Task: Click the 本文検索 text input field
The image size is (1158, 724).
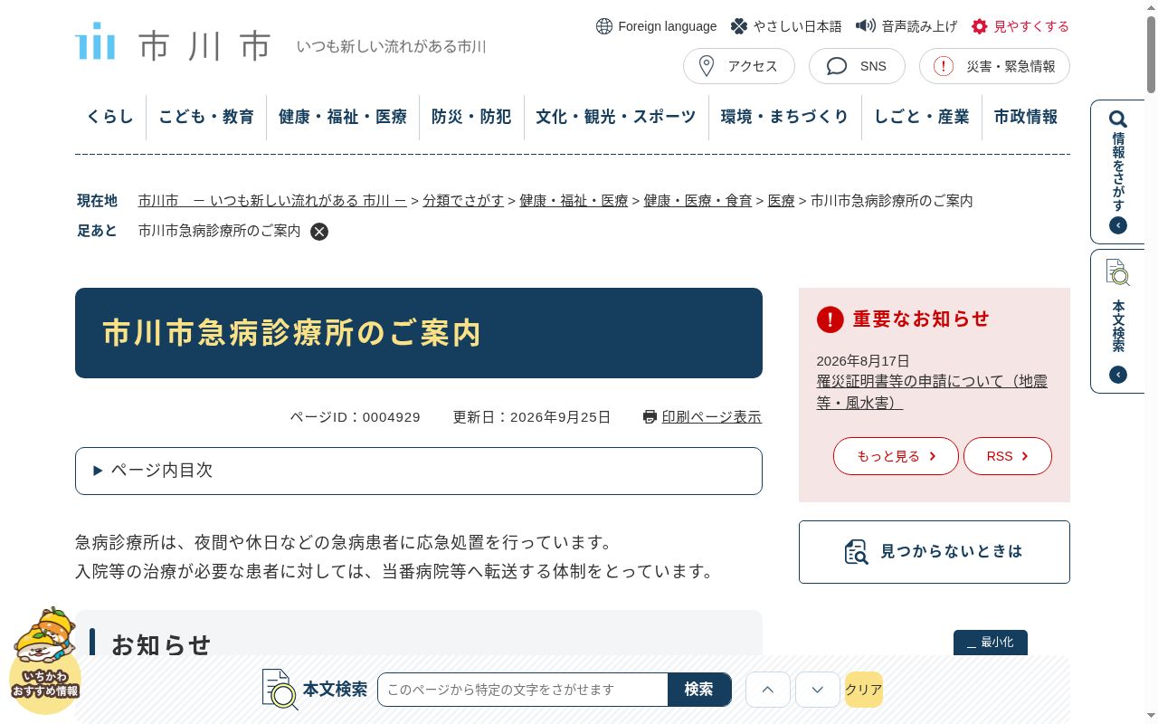Action: (x=523, y=690)
